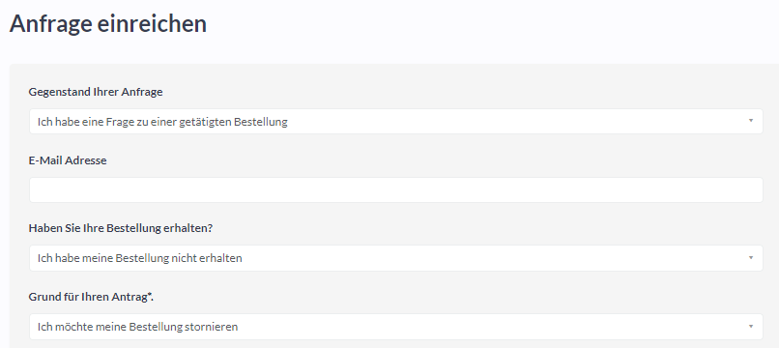The width and height of the screenshot is (779, 348).
Task: Click the arrow icon of Gegenstand Ihrer Anfrage dropdown
Action: pos(751,121)
